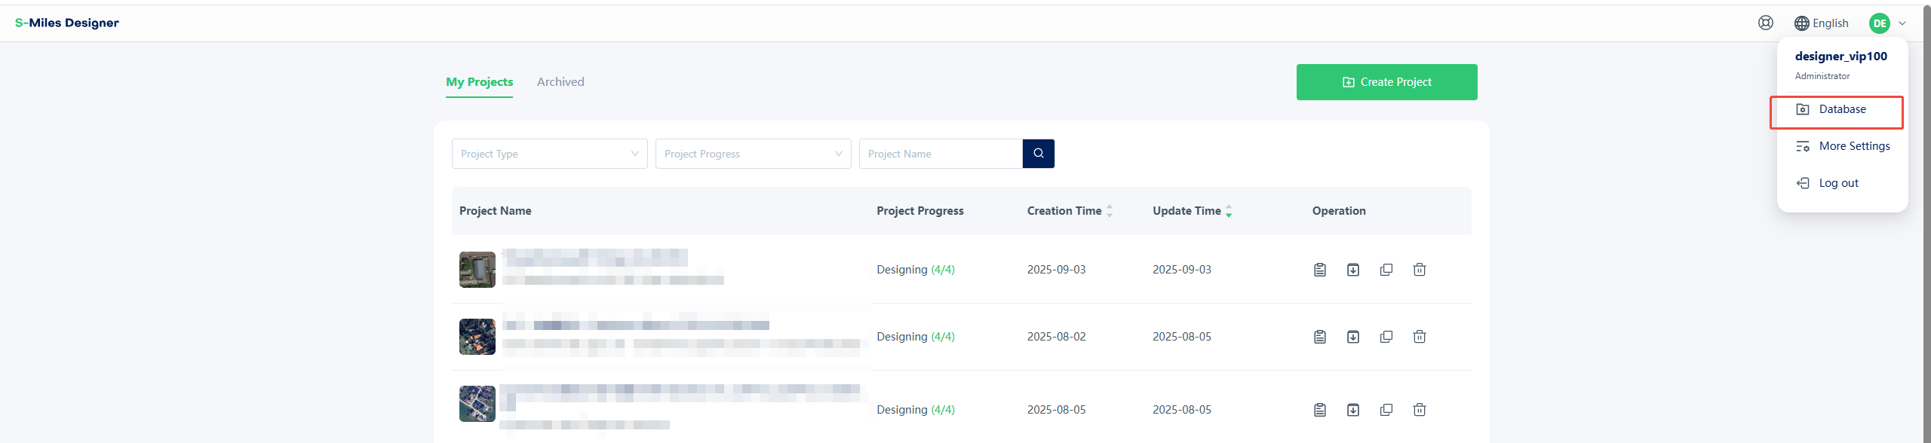Viewport: 1931px width, 443px height.
Task: Click the designer_vip100 username
Action: pyautogui.click(x=1841, y=57)
